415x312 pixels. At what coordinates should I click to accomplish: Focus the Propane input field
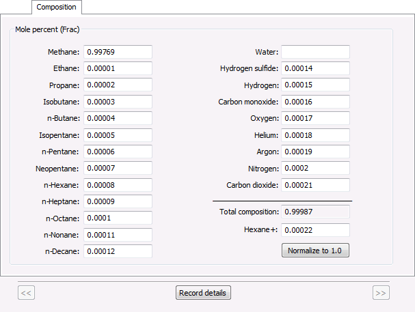(x=118, y=85)
